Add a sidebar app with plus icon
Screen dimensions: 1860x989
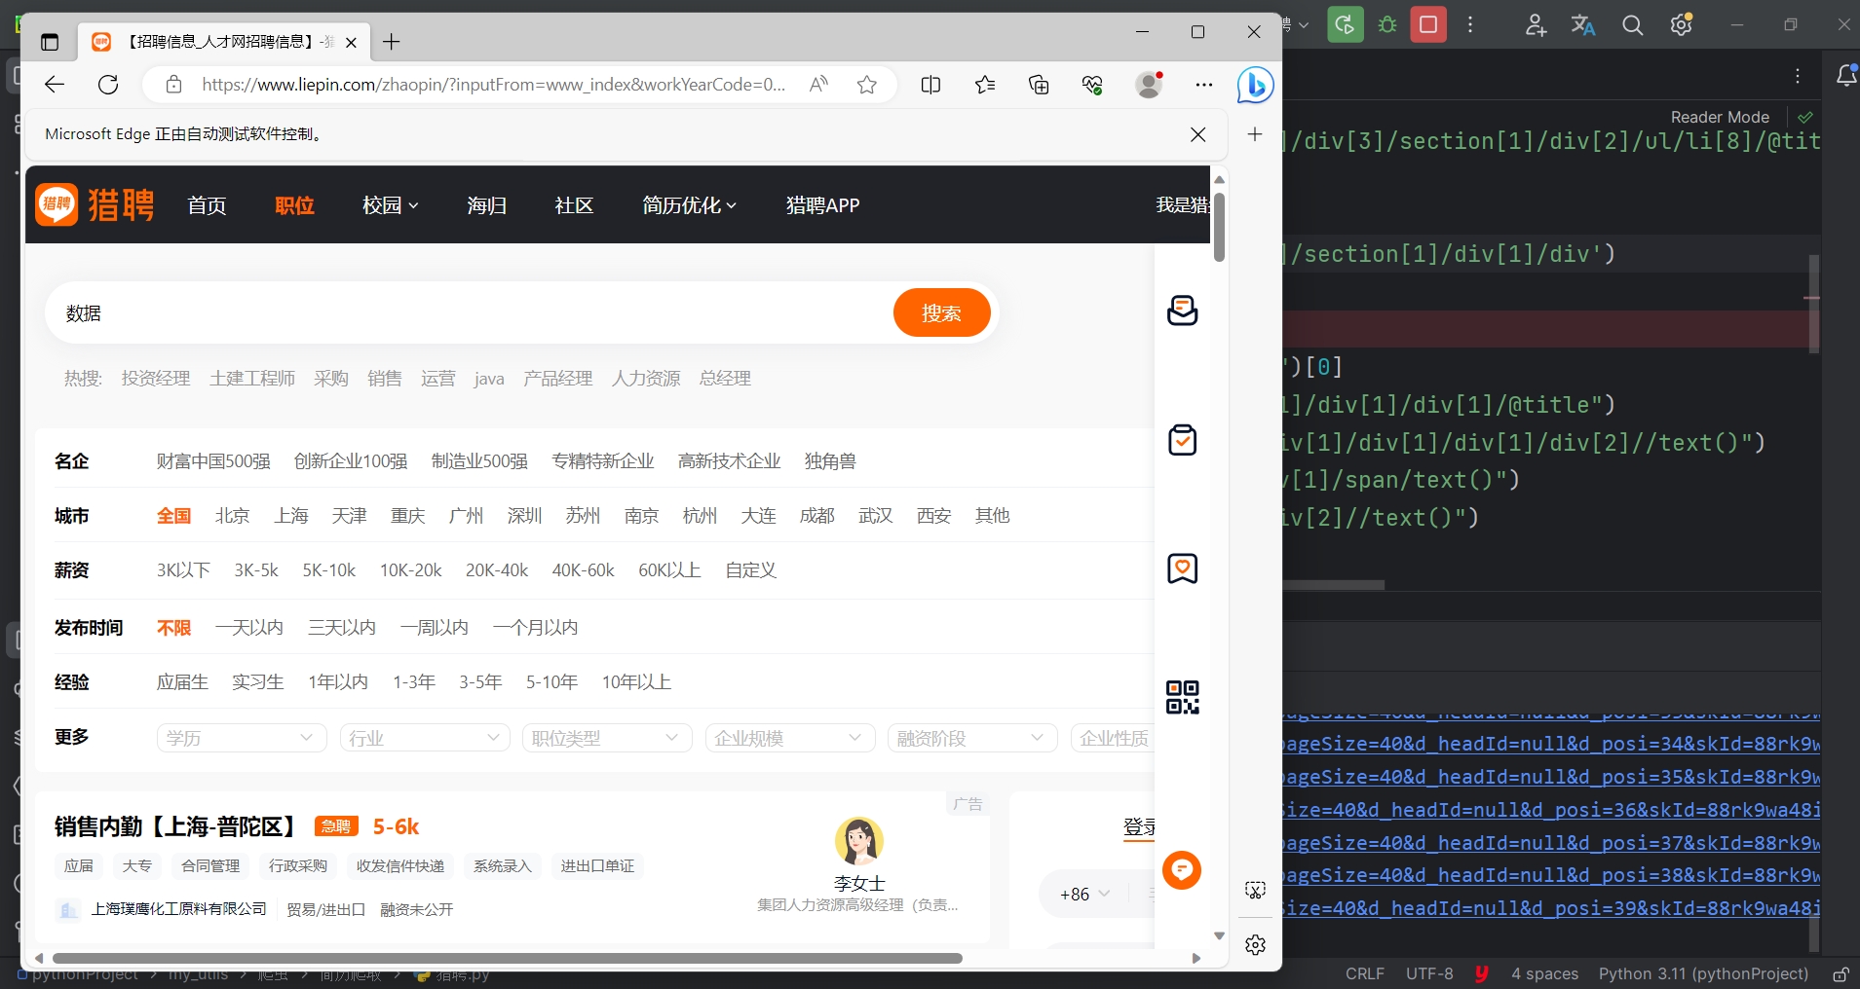point(1255,134)
